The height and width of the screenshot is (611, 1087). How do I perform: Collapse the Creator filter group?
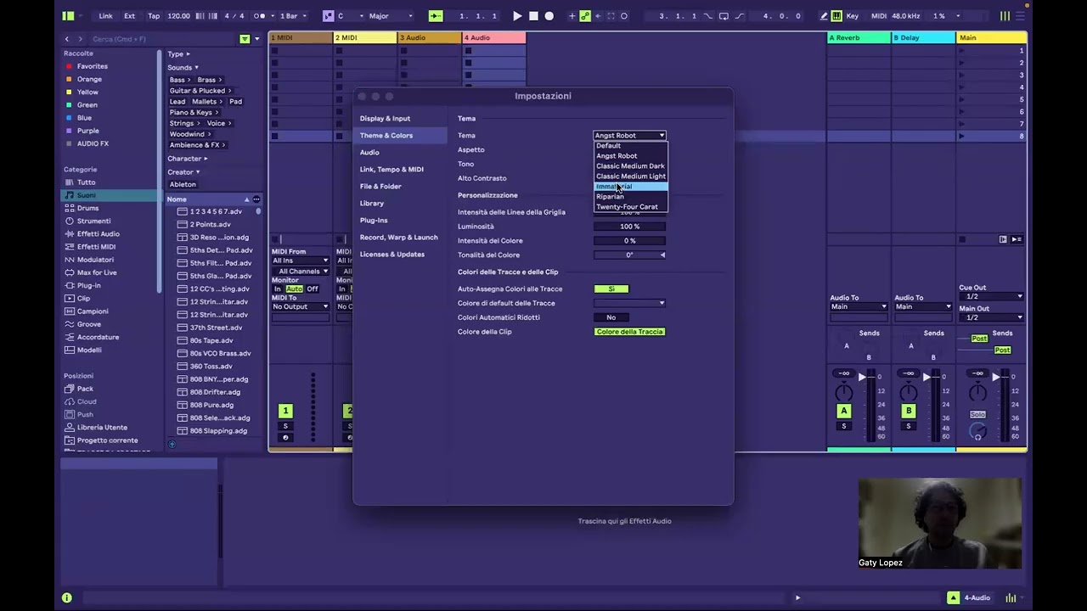click(183, 172)
